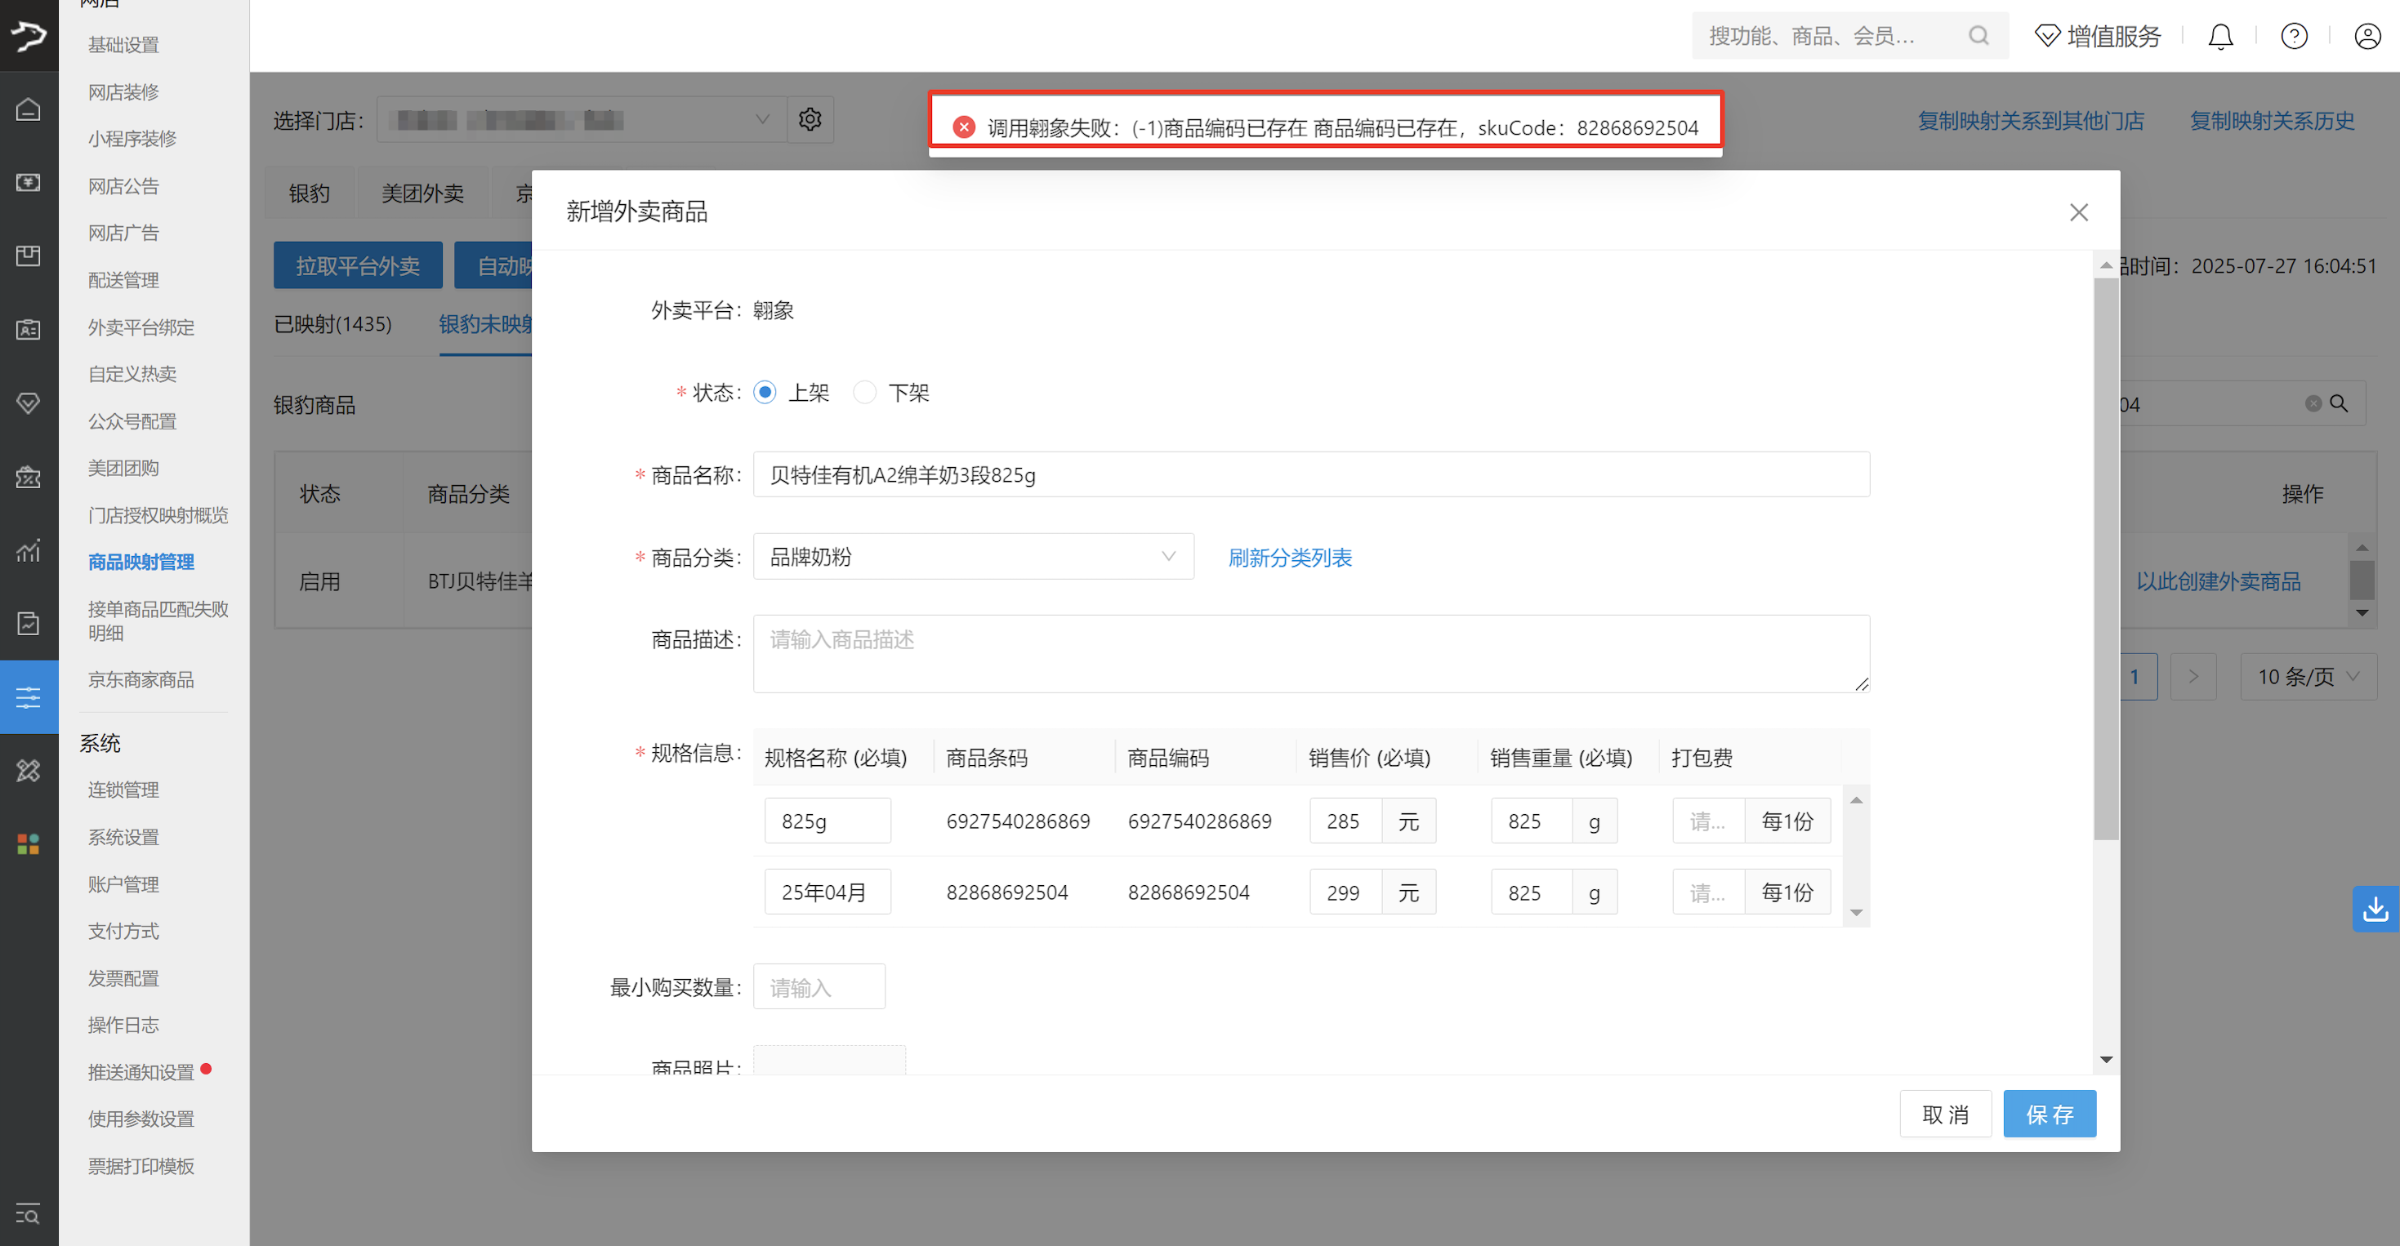Switch to the 美团外卖 tab
The height and width of the screenshot is (1246, 2400).
click(422, 193)
